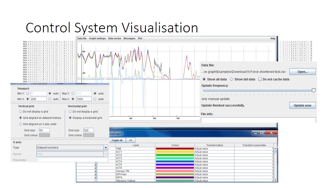Image resolution: width=334 pixels, height=188 pixels.
Task: Open the Graph settings menu
Action: point(97,38)
